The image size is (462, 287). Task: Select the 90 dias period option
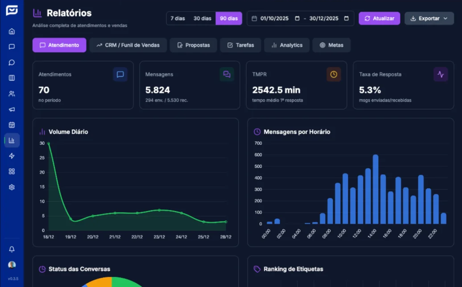229,18
